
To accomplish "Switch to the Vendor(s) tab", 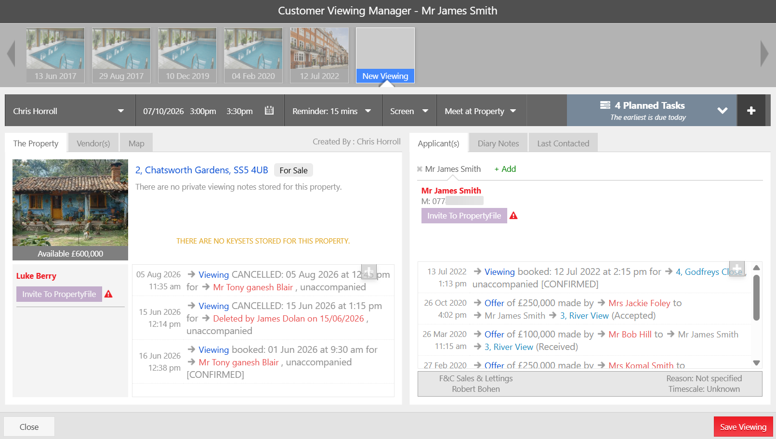I will coord(93,143).
